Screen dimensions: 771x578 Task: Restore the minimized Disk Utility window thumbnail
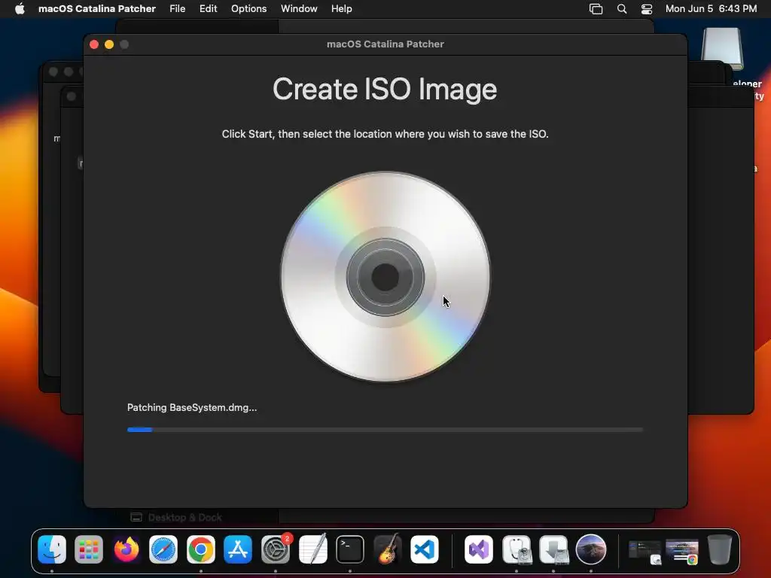point(645,552)
